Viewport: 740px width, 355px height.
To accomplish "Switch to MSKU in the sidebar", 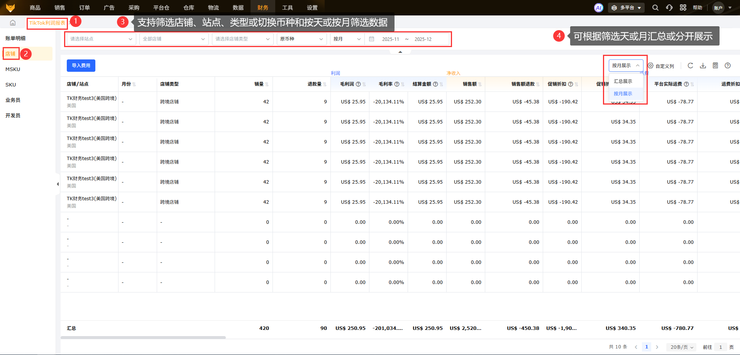I will [x=13, y=69].
